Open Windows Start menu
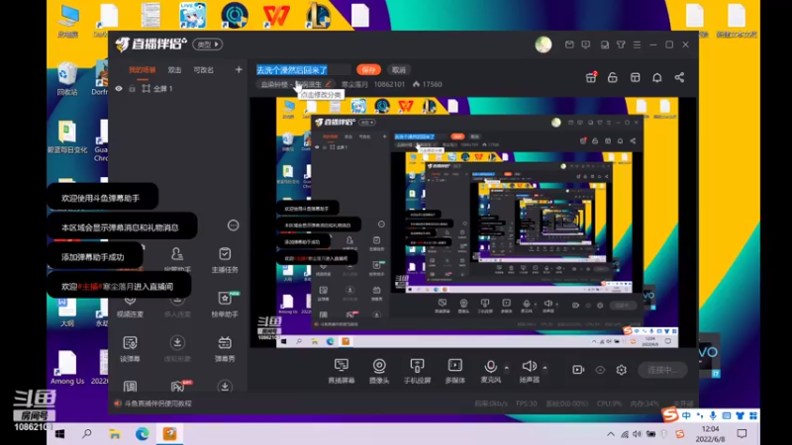792x445 pixels. click(x=59, y=434)
